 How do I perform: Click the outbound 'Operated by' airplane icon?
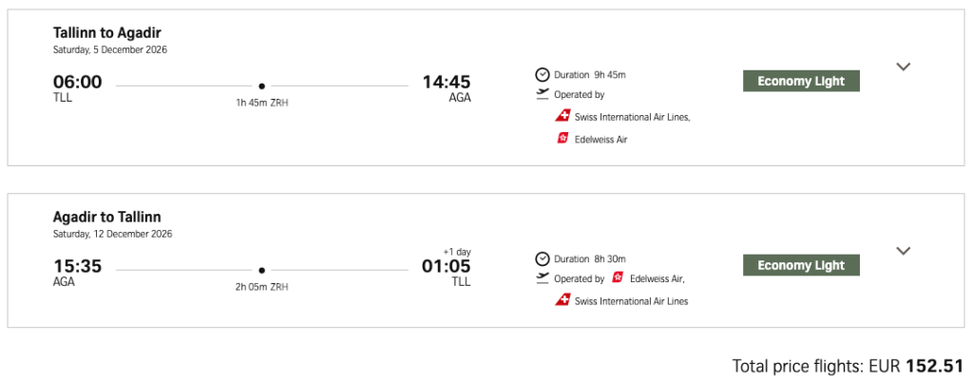point(543,94)
